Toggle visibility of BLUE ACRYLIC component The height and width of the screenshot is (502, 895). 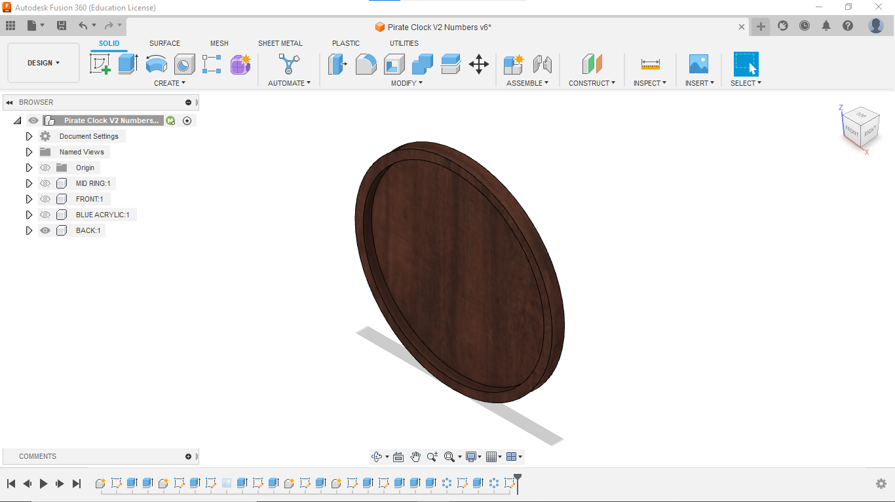(x=45, y=215)
